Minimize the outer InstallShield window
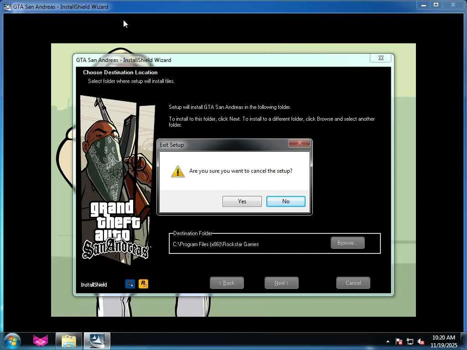Image resolution: width=467 pixels, height=350 pixels. pos(423,5)
